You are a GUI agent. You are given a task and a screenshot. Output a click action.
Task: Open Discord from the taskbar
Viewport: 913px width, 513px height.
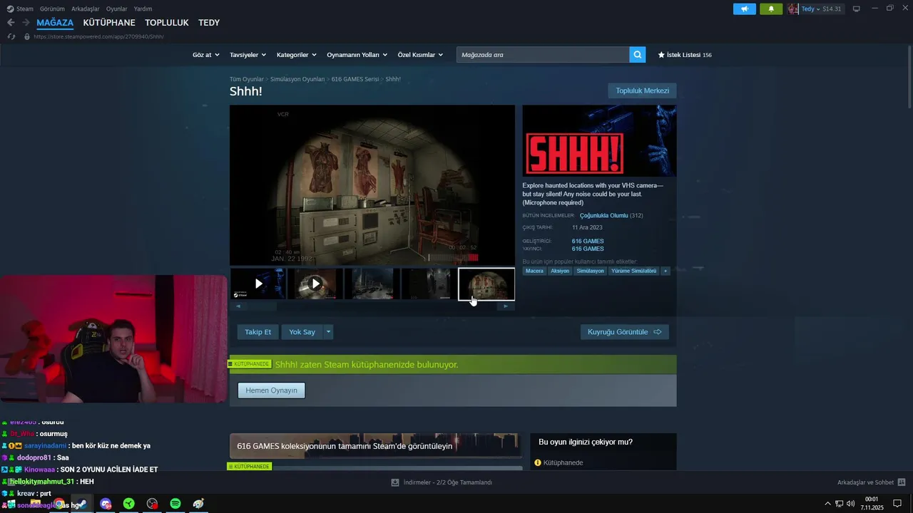[106, 504]
